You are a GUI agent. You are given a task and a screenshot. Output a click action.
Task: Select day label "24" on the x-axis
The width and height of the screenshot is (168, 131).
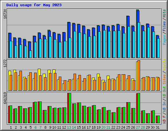[123, 127]
